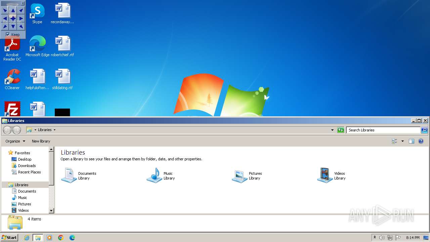Click the top-left diagonal arrow in widget
This screenshot has height=242, width=430.
pos(5,10)
